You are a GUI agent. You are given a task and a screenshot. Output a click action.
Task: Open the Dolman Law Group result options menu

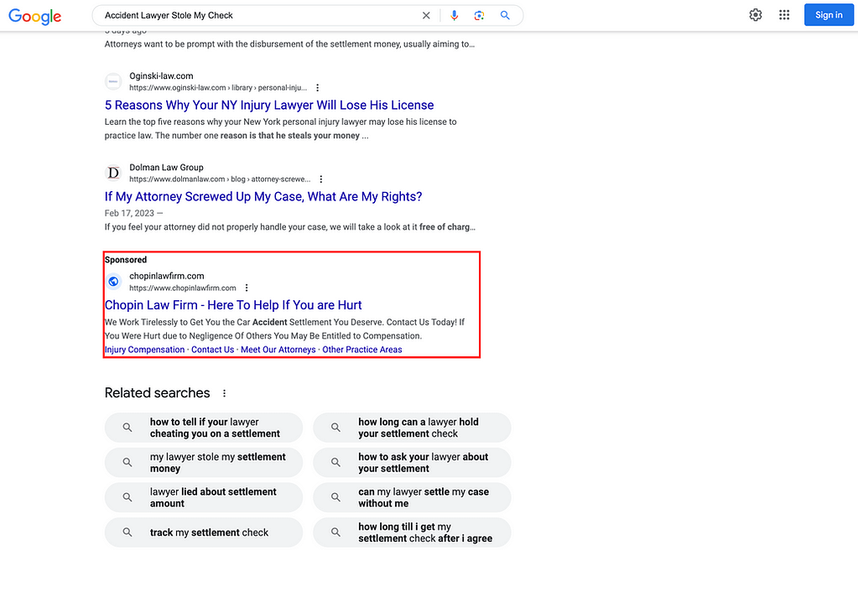tap(321, 179)
